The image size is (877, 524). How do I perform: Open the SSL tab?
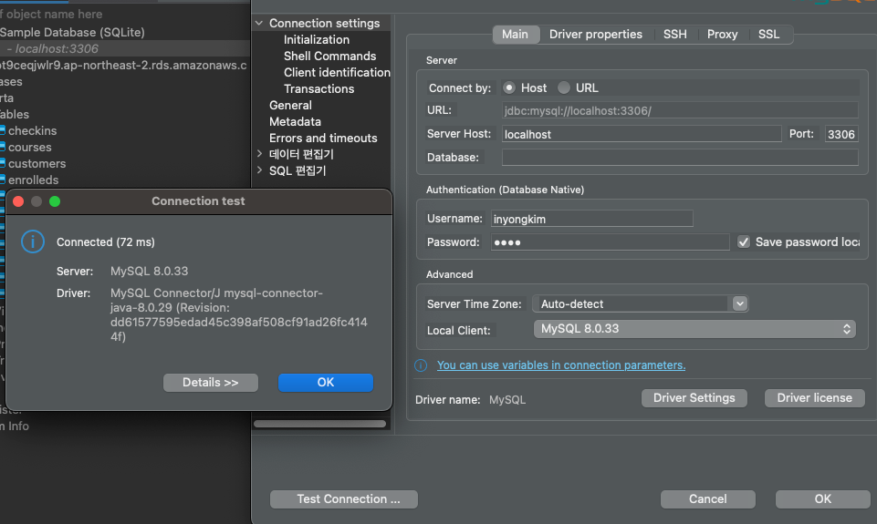tap(768, 35)
